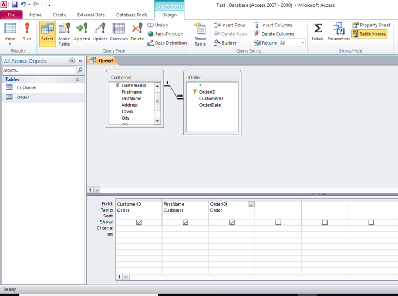Customize Quick Access Toolbar dropdown
Viewport: 398px width, 296px height.
49,5
